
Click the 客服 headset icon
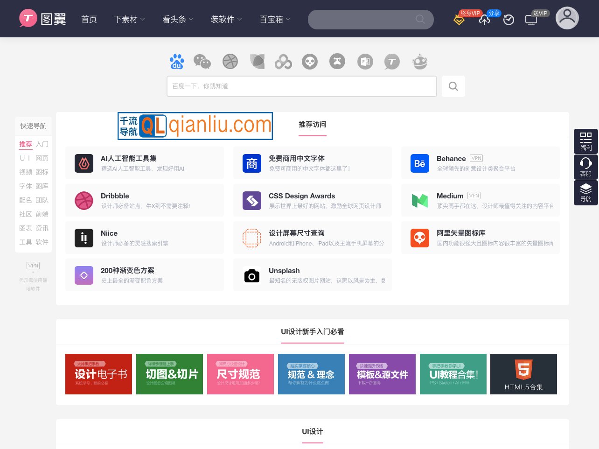click(x=586, y=167)
